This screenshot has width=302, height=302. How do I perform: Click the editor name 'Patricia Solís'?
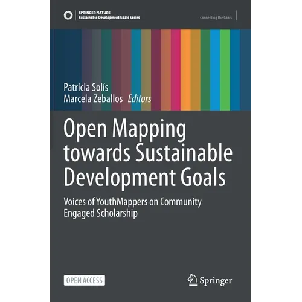(x=86, y=87)
